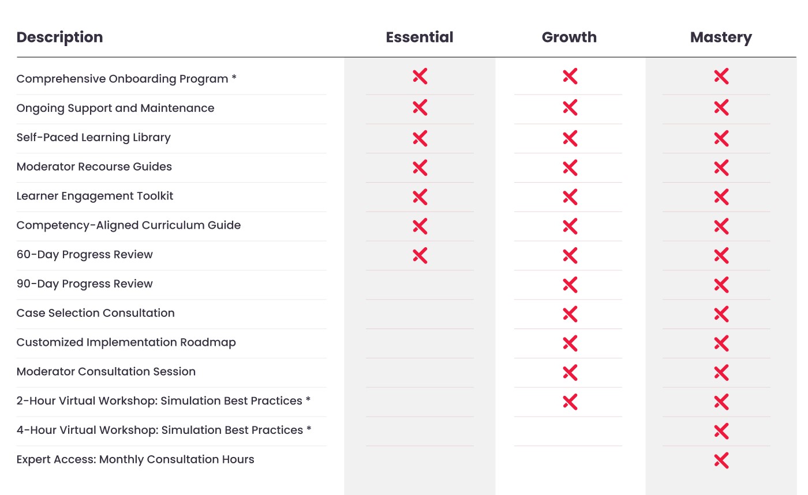Click the Competency-Aligned Curriculum Guide label
This screenshot has width=808, height=495.
point(129,225)
